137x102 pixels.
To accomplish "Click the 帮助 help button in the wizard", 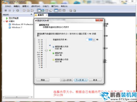I will [43, 80].
